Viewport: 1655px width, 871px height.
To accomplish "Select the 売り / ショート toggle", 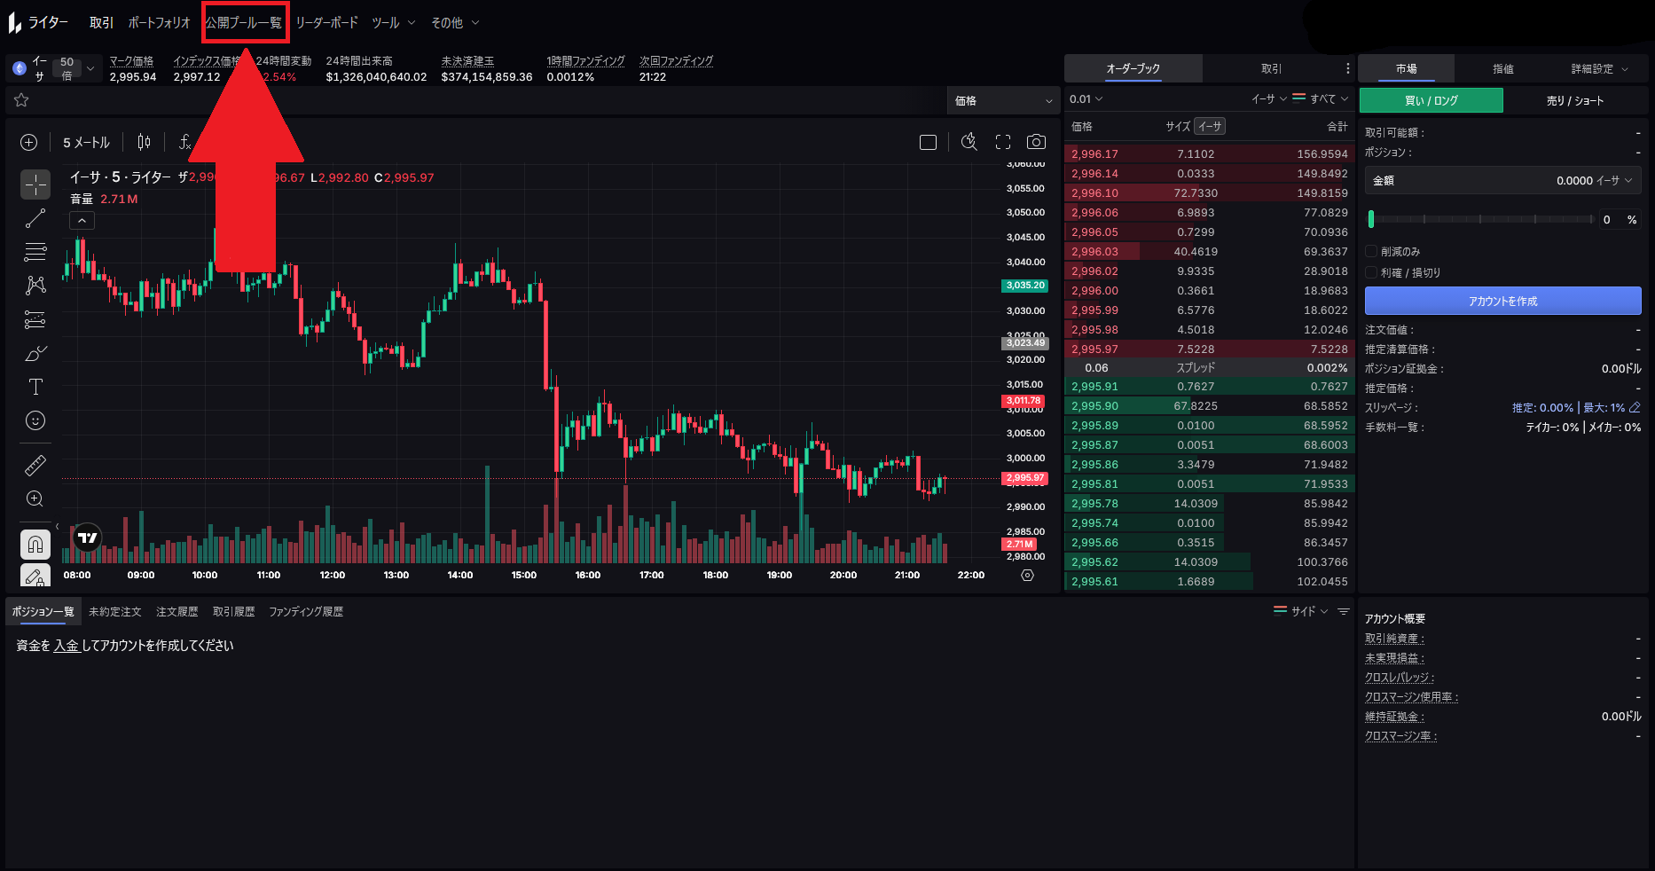I will pos(1574,101).
